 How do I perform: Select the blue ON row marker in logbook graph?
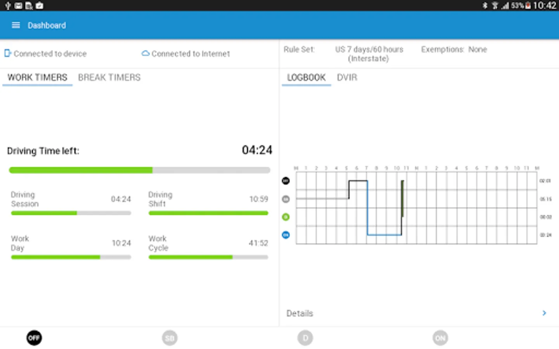coord(286,235)
